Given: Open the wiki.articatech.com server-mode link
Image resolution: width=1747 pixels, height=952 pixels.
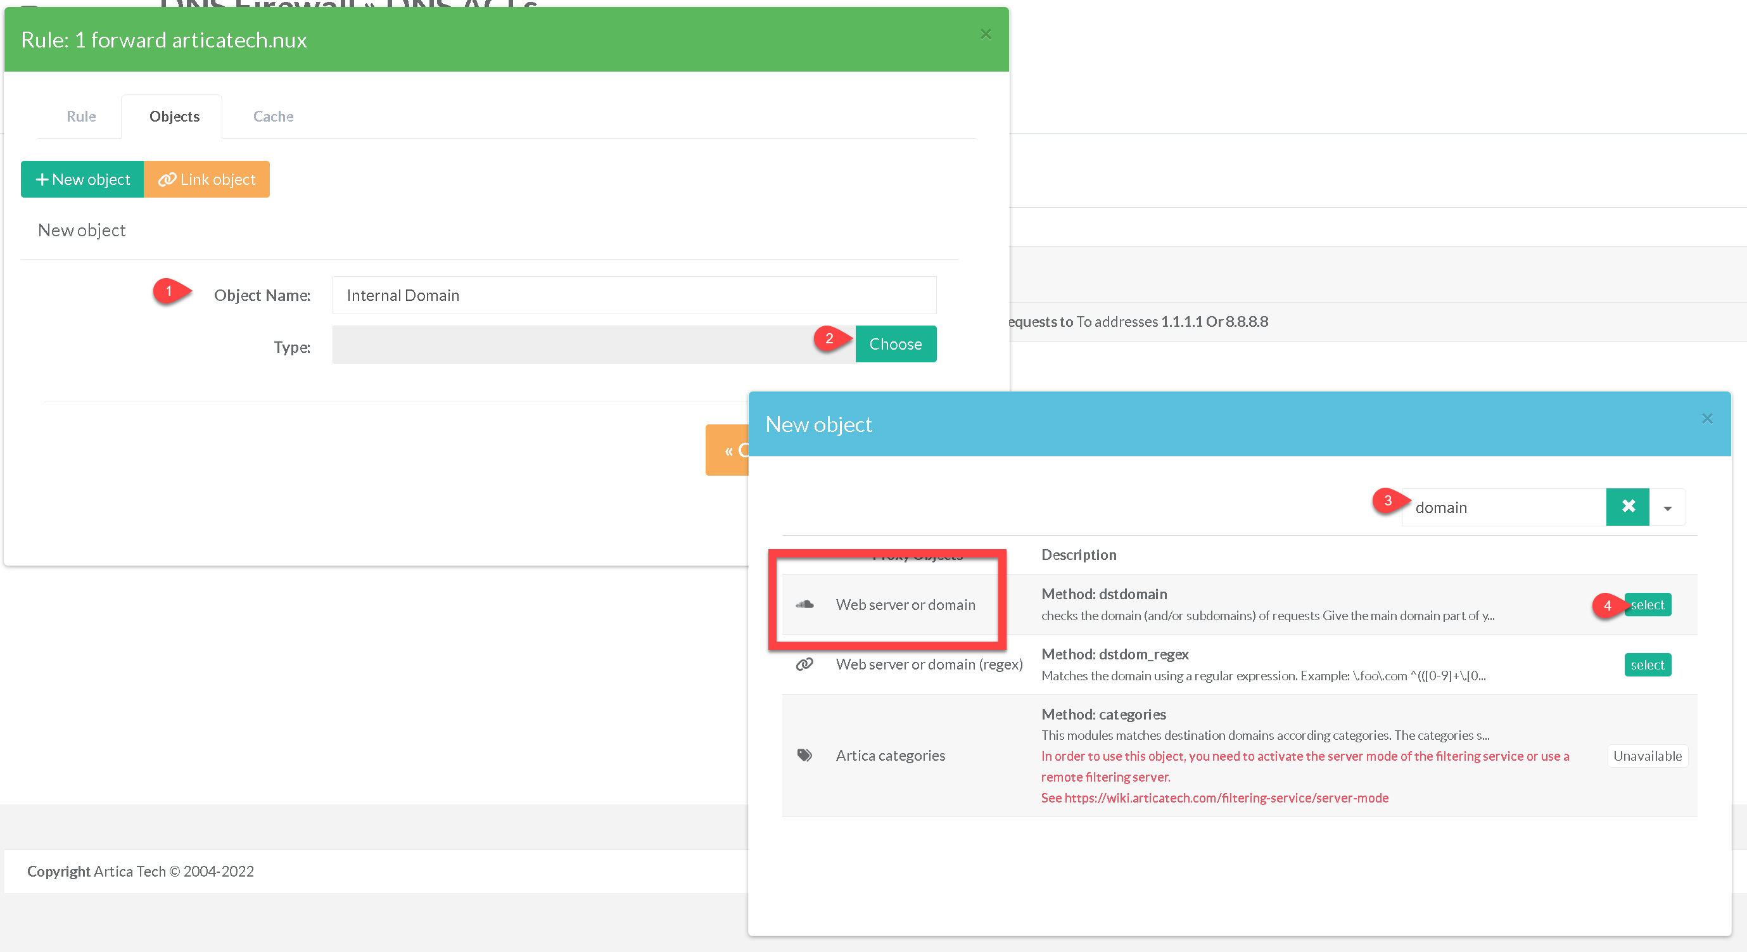Looking at the screenshot, I should [1226, 798].
